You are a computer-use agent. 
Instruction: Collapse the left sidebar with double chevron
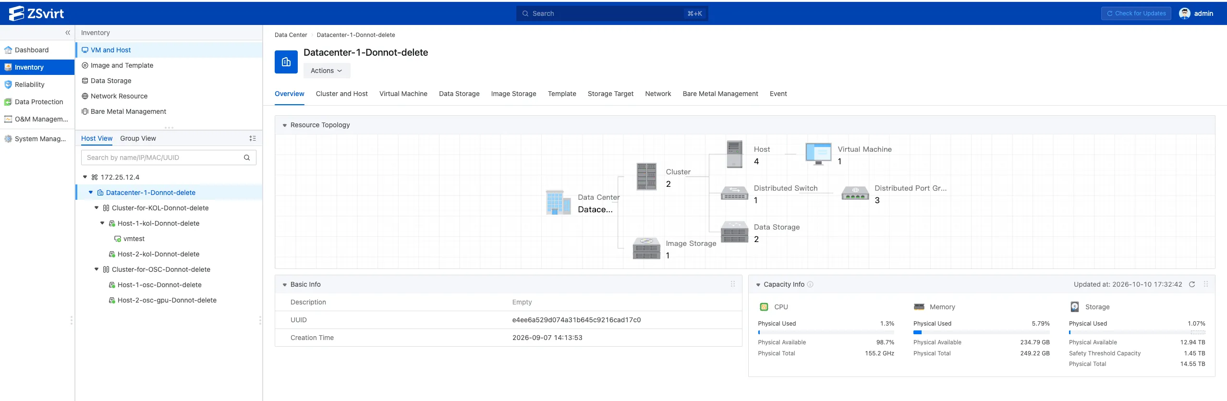pyautogui.click(x=68, y=33)
